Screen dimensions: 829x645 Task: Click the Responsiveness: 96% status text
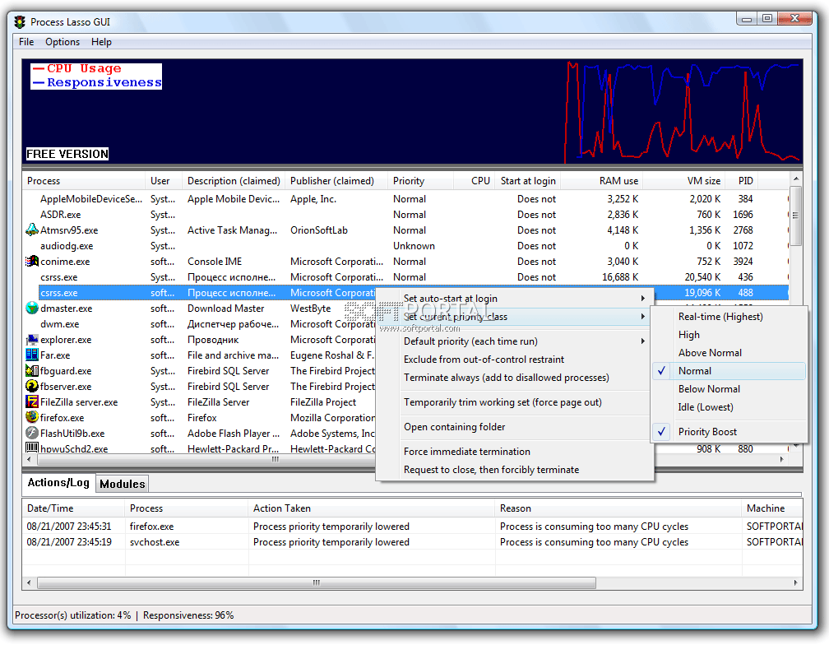188,615
